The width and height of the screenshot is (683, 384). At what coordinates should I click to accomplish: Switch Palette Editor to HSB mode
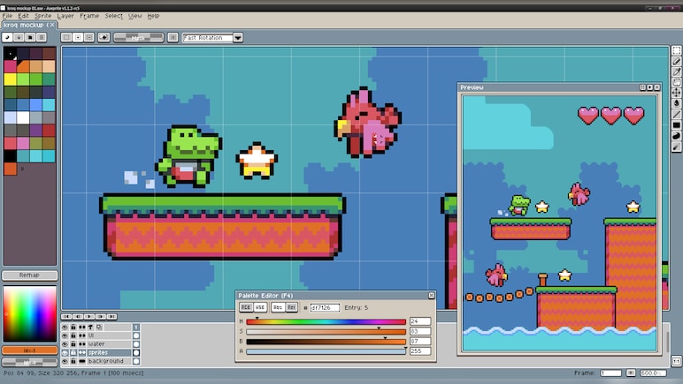coord(260,307)
